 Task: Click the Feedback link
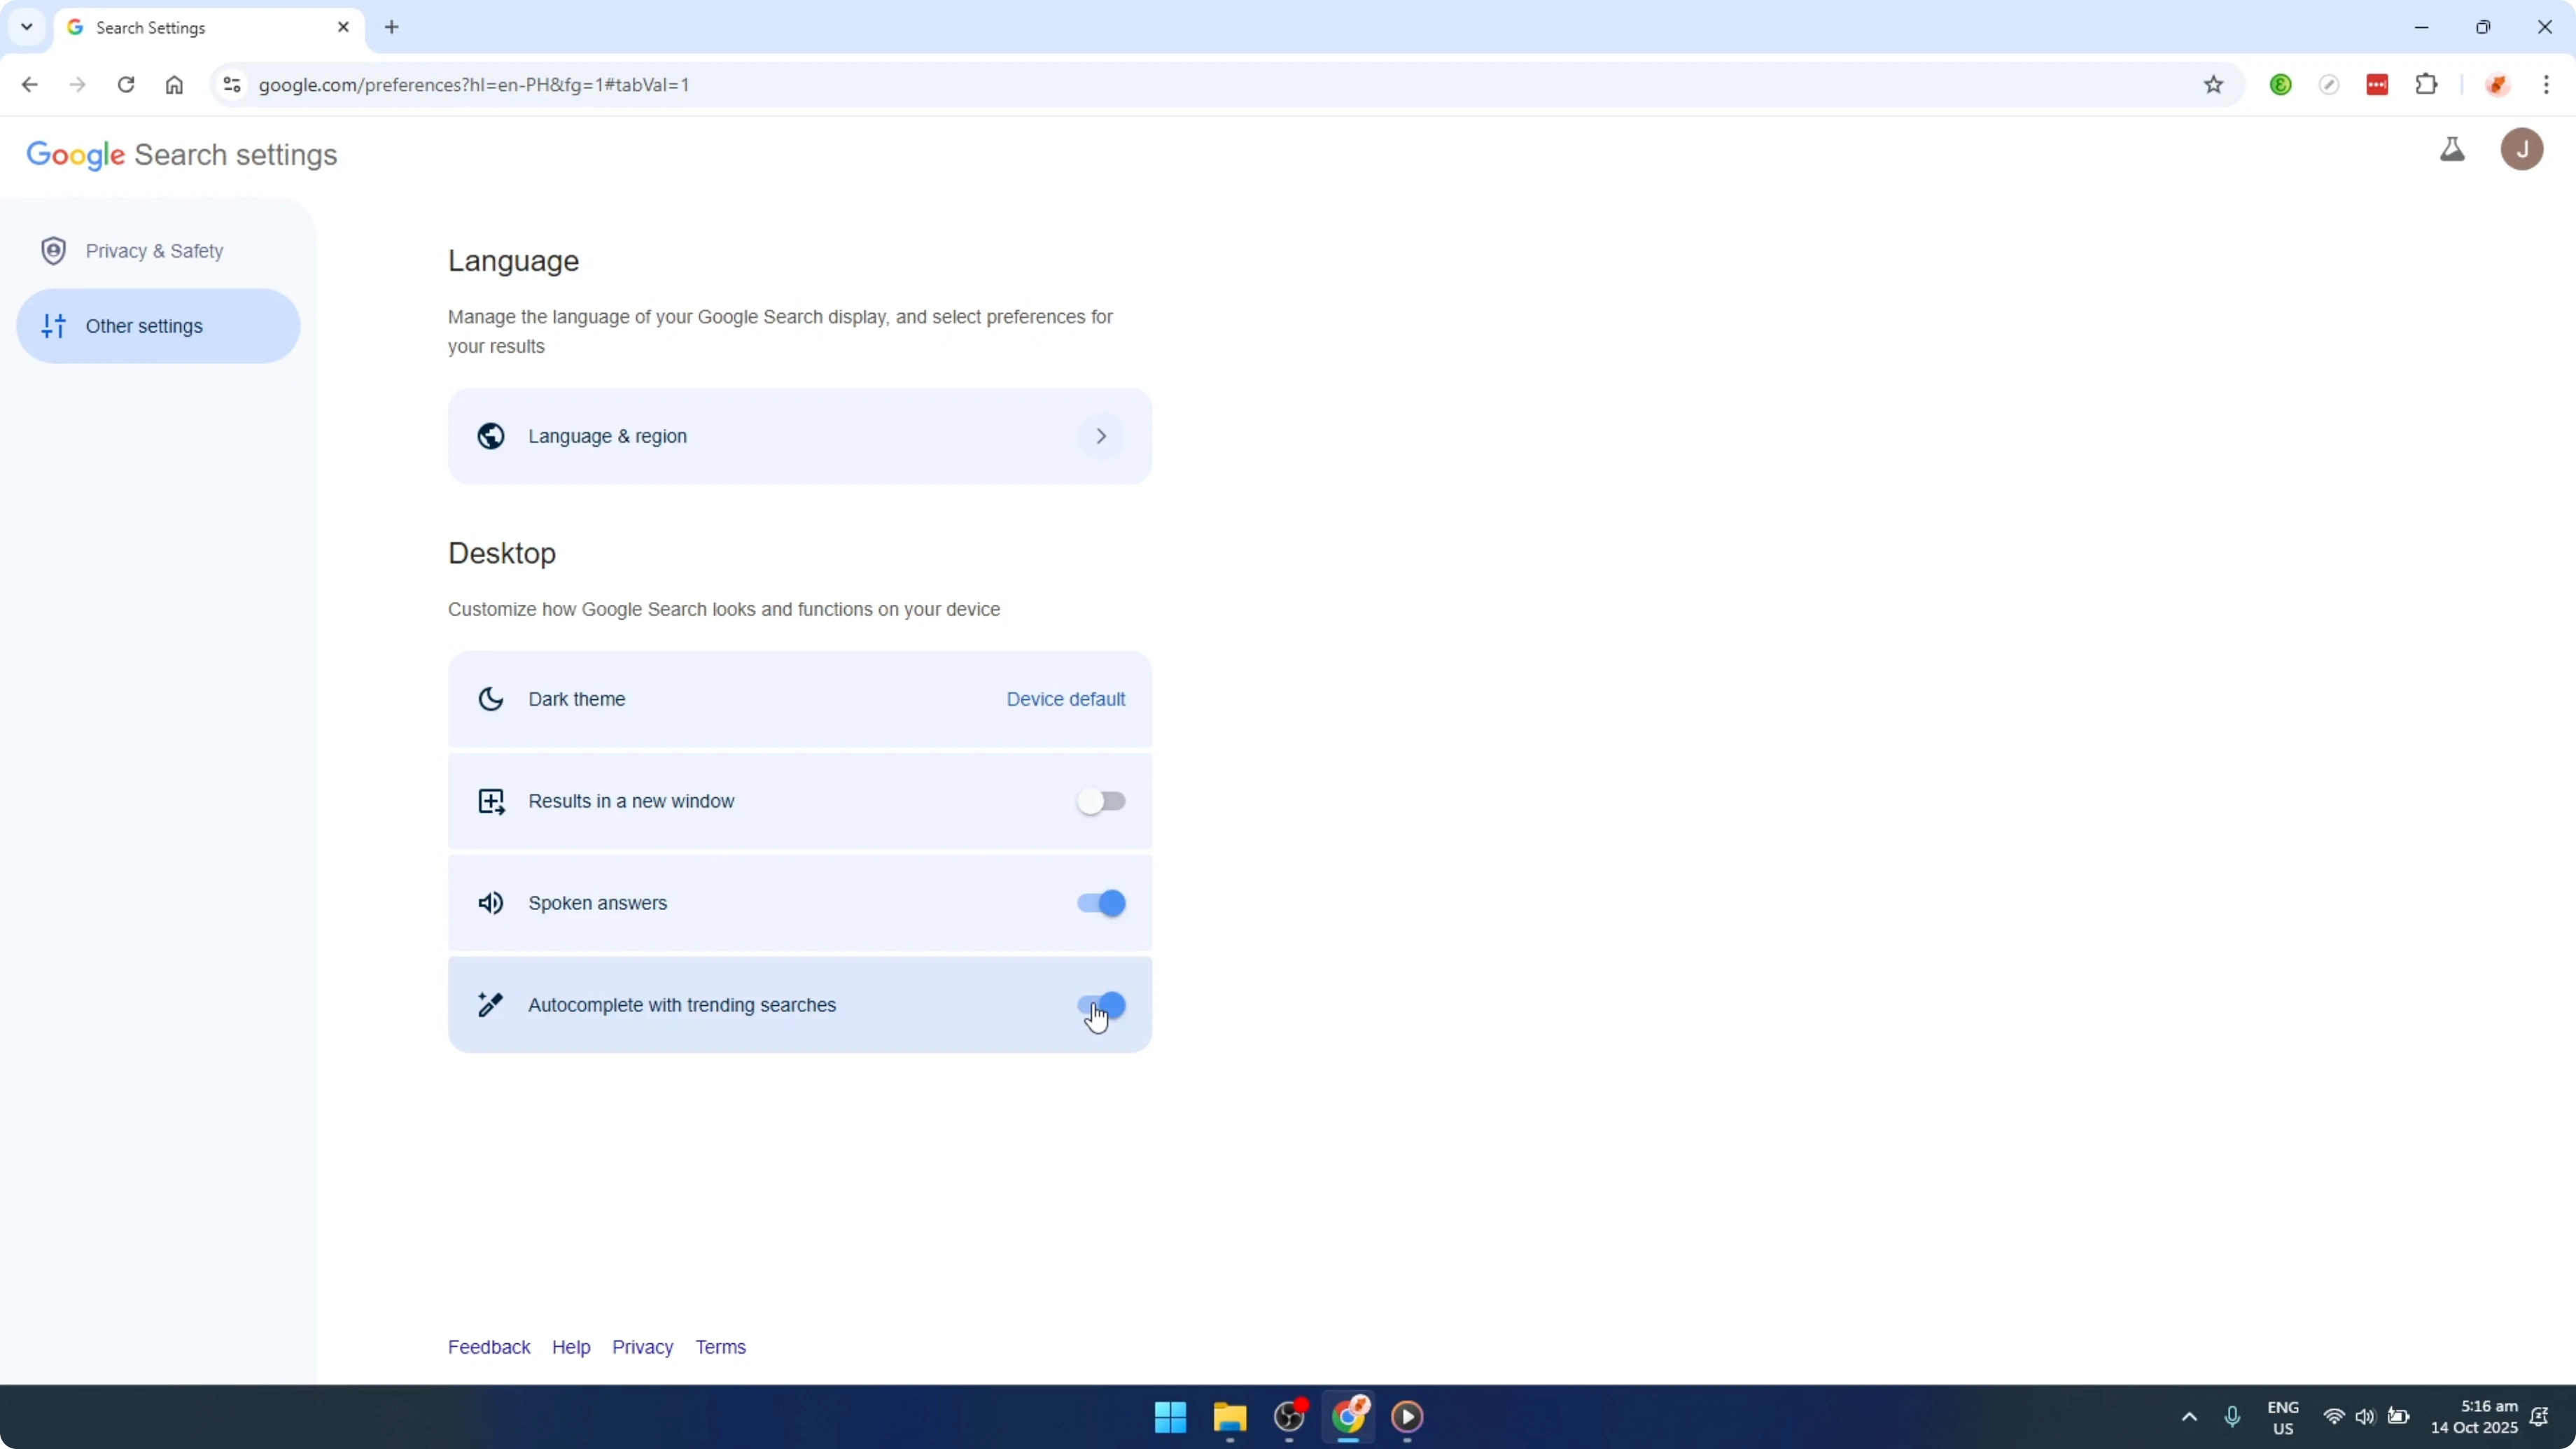[489, 1347]
